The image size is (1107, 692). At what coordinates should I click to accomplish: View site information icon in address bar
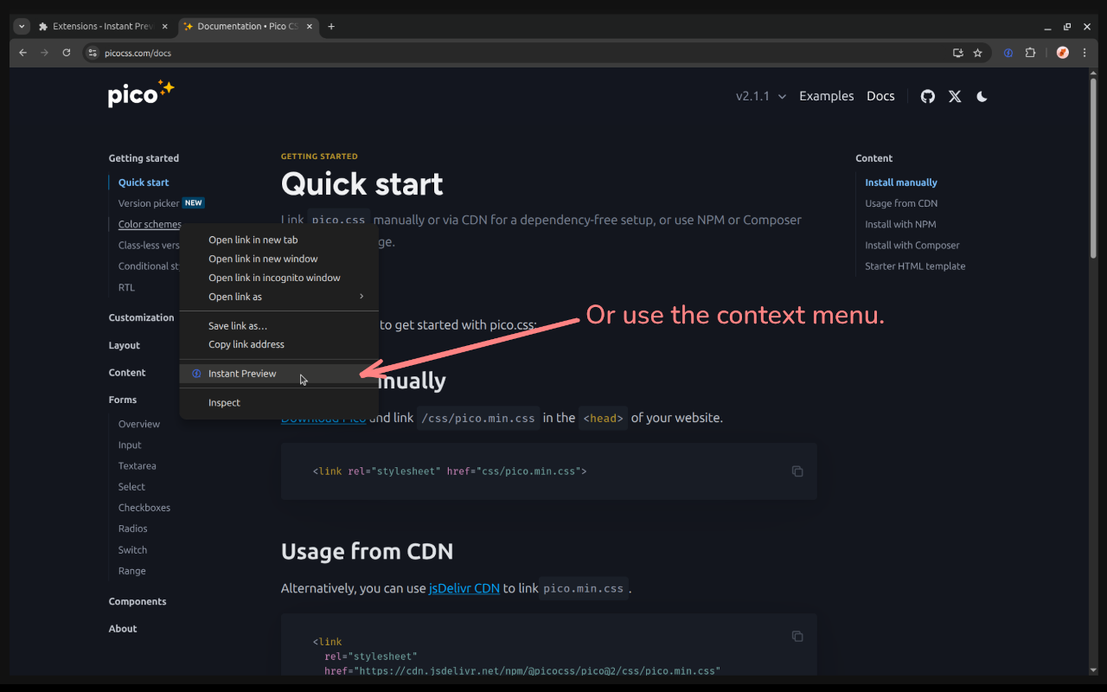[93, 53]
